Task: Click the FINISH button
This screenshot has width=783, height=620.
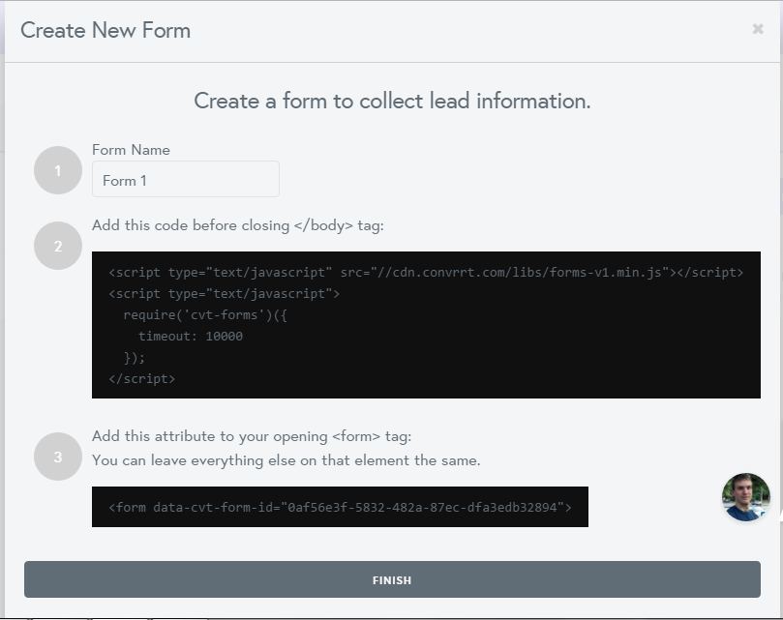Action: point(392,579)
